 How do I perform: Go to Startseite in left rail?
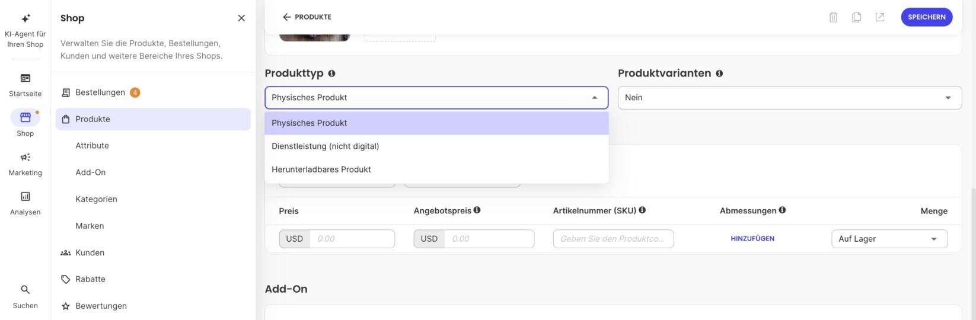pyautogui.click(x=25, y=85)
